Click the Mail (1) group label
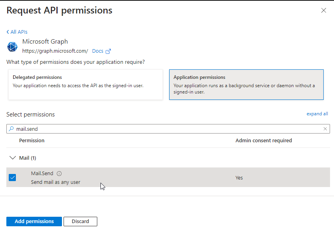This screenshot has width=334, height=233. pos(28,158)
